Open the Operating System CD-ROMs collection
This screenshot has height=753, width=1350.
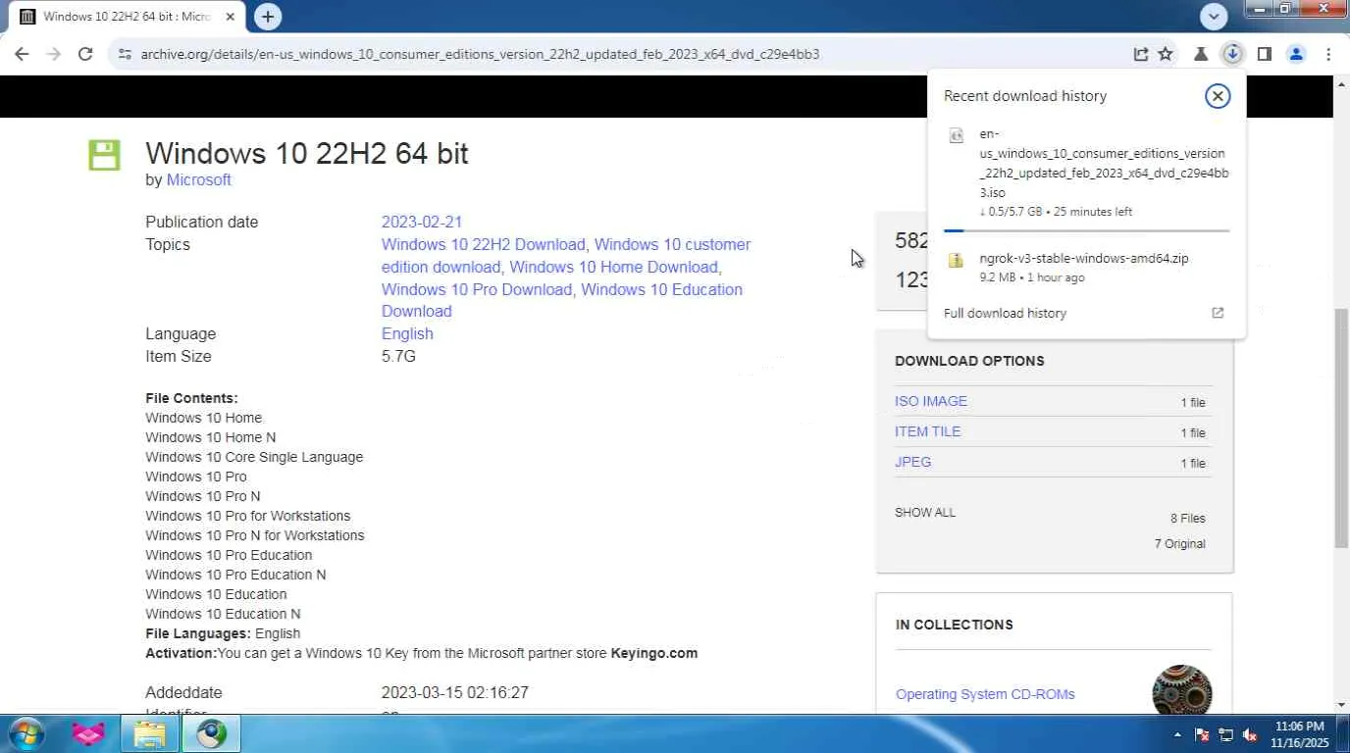tap(985, 694)
